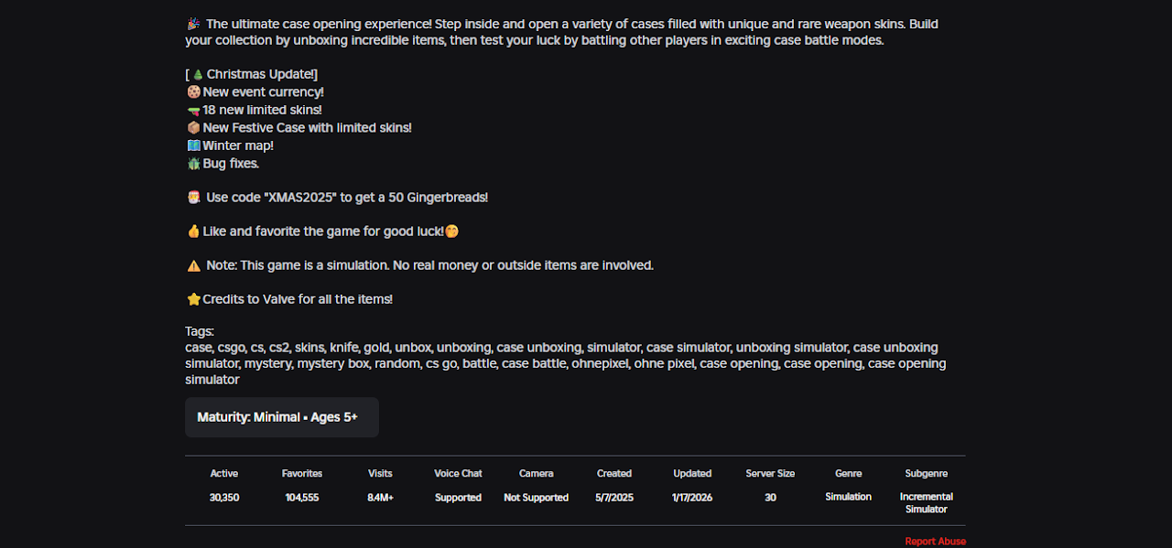
Task: Click the package emoji beside New Festive Case
Action: coord(193,128)
